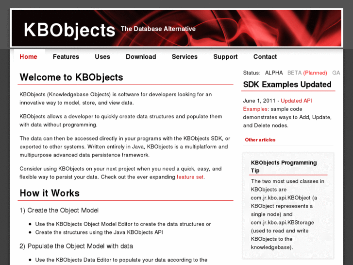The image size is (353, 265).
Task: Click the ALPHA status label
Action: coord(274,73)
